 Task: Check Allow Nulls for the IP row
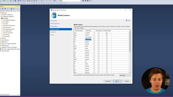pos(107,64)
